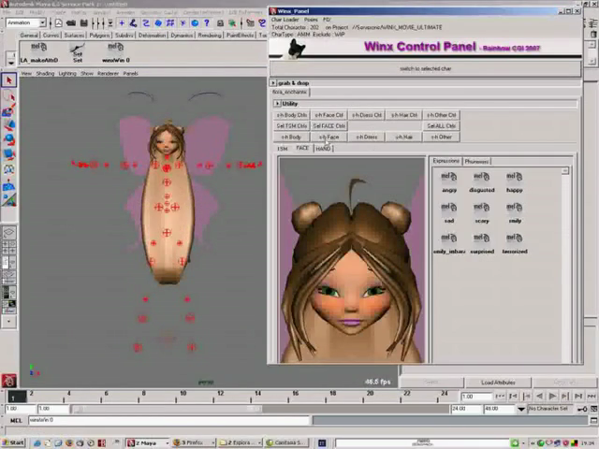
Task: Switch to Firefox in the taskbar
Action: pyautogui.click(x=194, y=442)
